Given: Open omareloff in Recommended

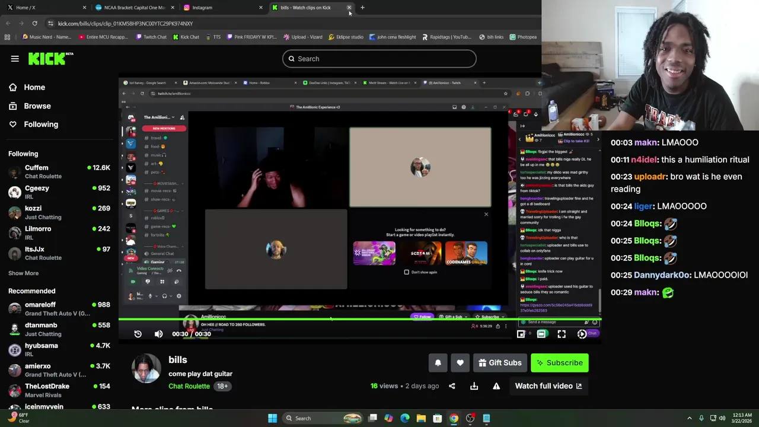Looking at the screenshot, I should tap(59, 308).
